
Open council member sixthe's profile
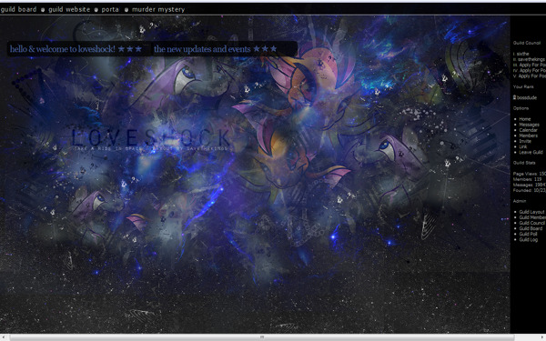[522, 54]
